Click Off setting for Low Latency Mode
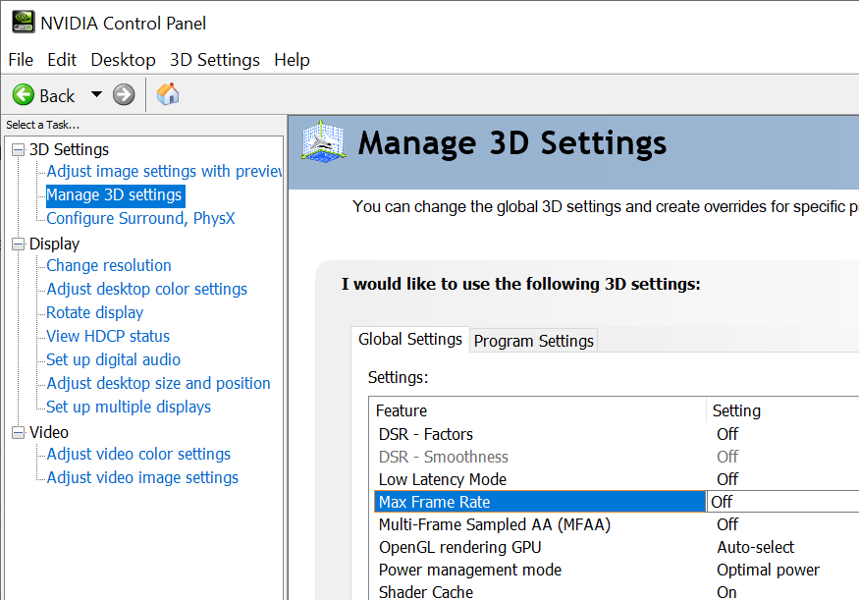This screenshot has height=600, width=859. click(727, 479)
